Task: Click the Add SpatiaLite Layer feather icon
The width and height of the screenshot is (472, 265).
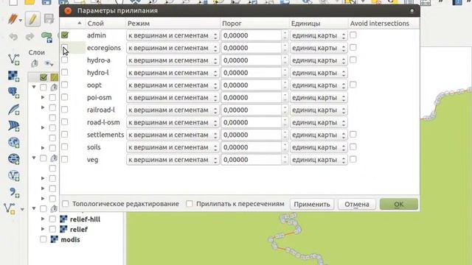Action: coord(14,109)
